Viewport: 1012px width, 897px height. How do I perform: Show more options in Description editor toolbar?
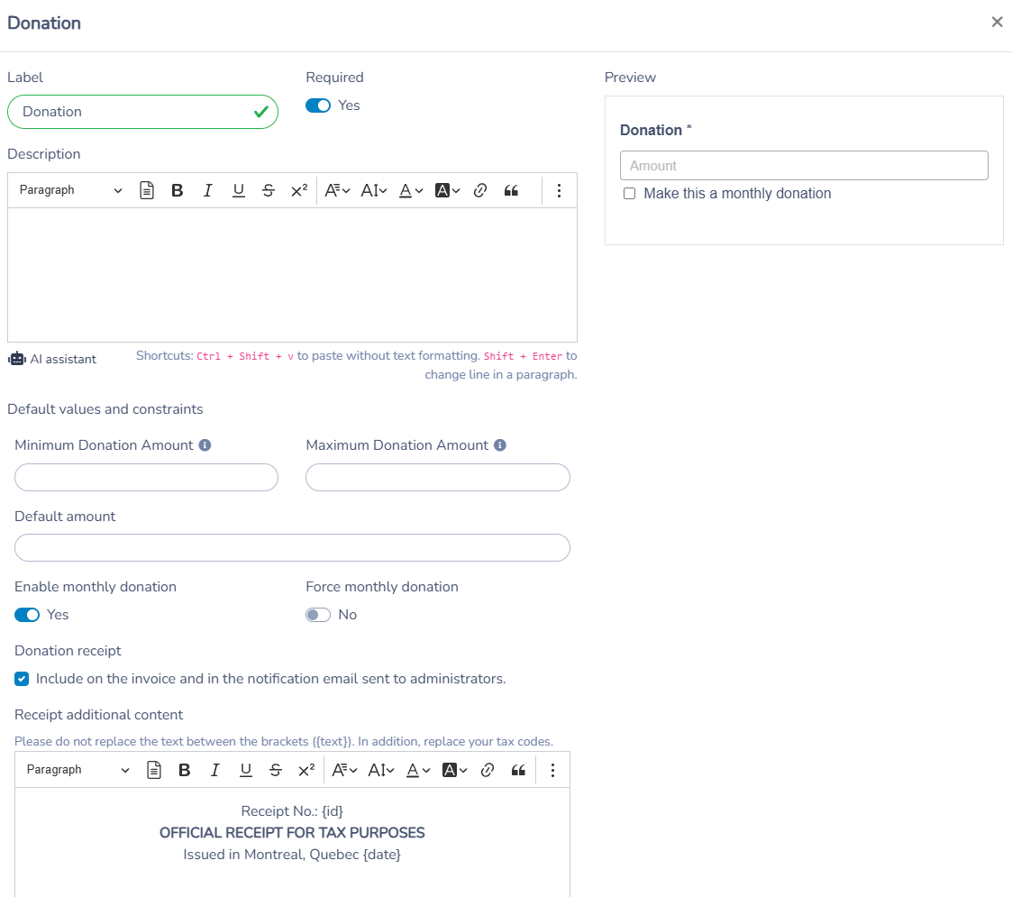559,190
